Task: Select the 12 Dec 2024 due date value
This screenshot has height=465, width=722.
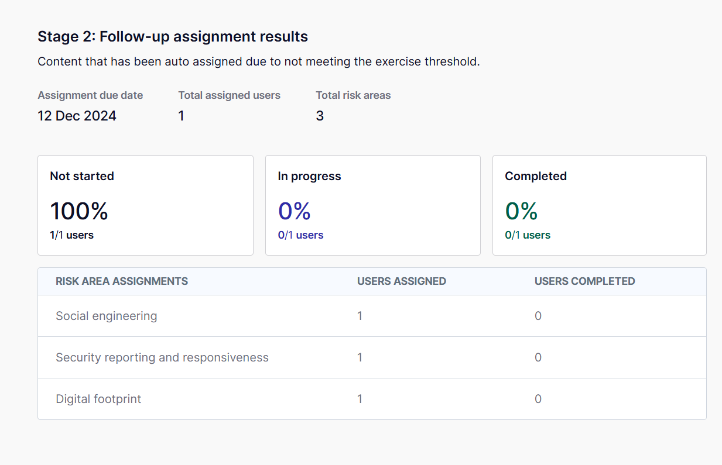Action: tap(77, 116)
